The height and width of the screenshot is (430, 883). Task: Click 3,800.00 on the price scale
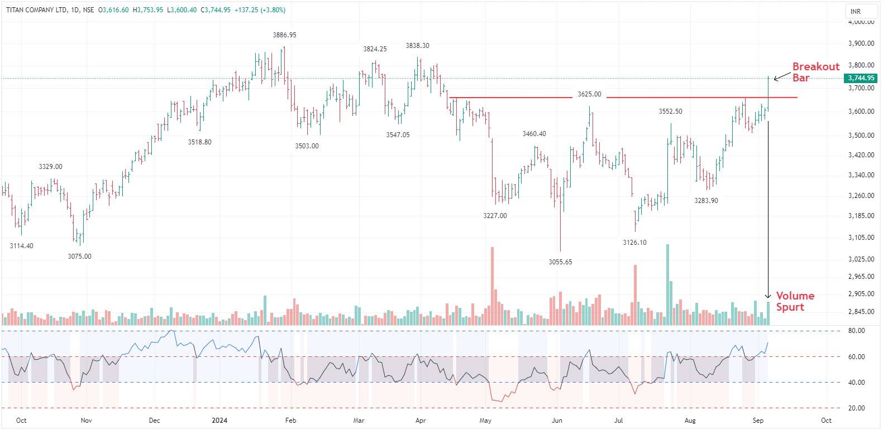(861, 65)
